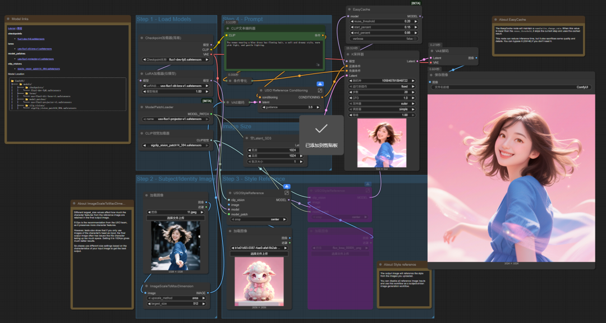Collapse the K采样器 node via its title dot
The image size is (606, 323).
coord(348,54)
